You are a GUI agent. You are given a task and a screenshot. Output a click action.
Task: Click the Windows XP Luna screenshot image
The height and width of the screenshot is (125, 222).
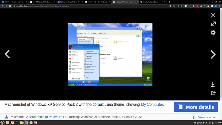[110, 54]
